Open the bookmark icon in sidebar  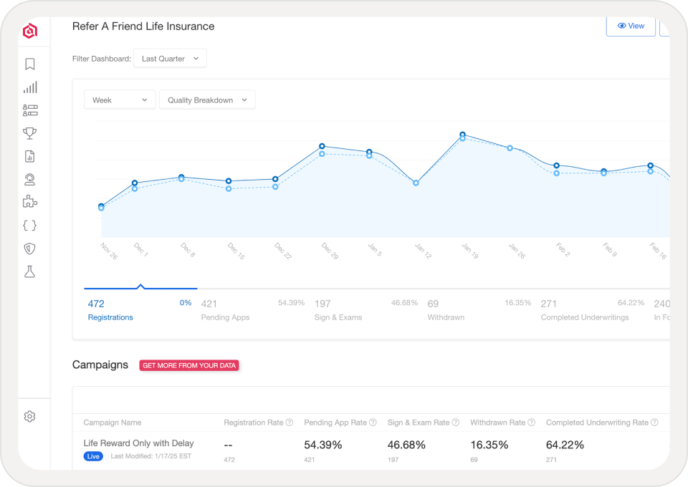[30, 64]
